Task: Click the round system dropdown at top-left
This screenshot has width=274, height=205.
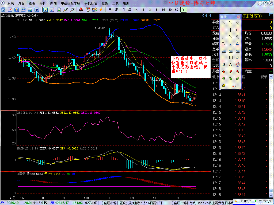Action: (x=3, y=3)
